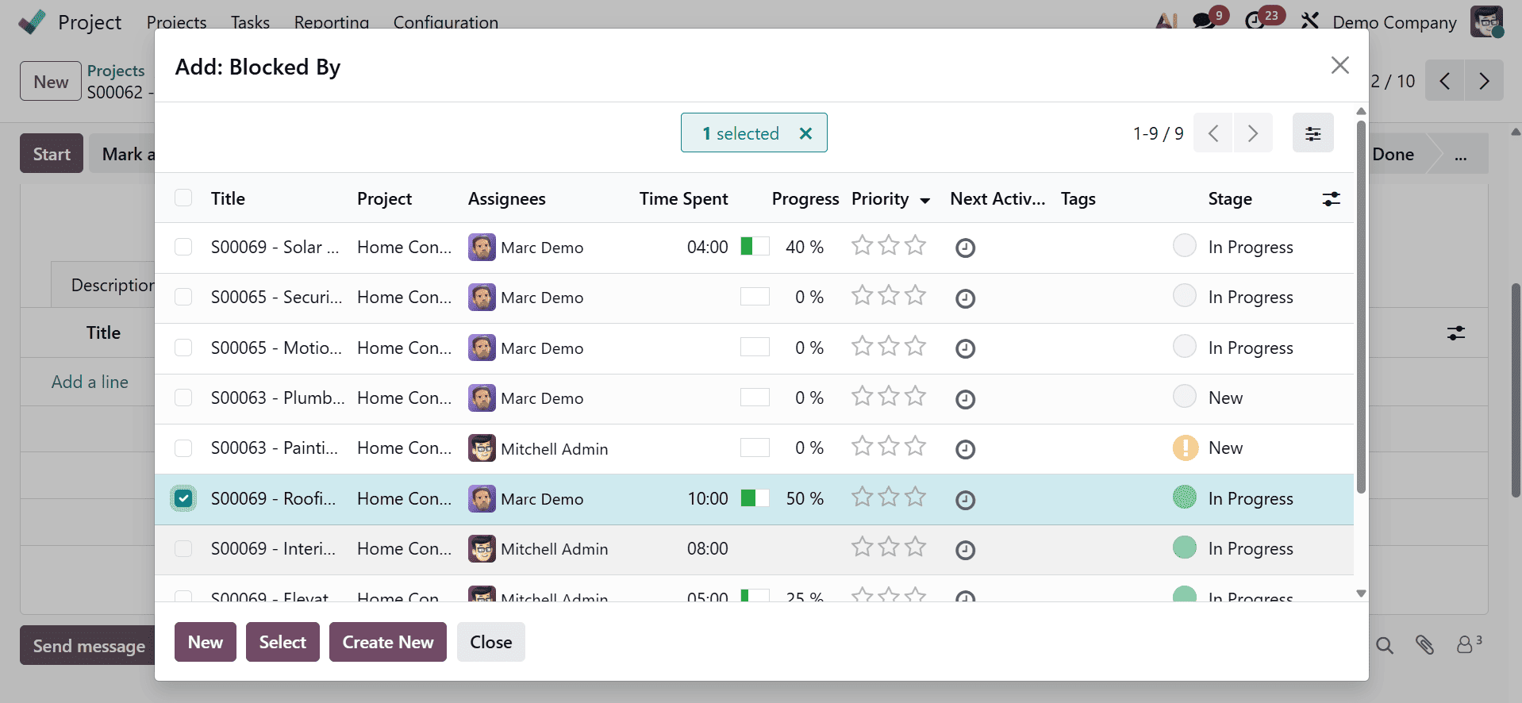This screenshot has width=1522, height=703.
Task: Click Mitchell Admin's avatar in the S00063 - Painti... row
Action: 482,448
